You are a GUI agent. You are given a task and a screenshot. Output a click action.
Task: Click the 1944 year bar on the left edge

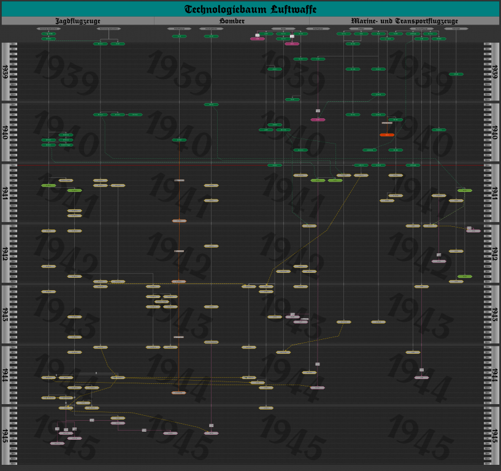6,375
